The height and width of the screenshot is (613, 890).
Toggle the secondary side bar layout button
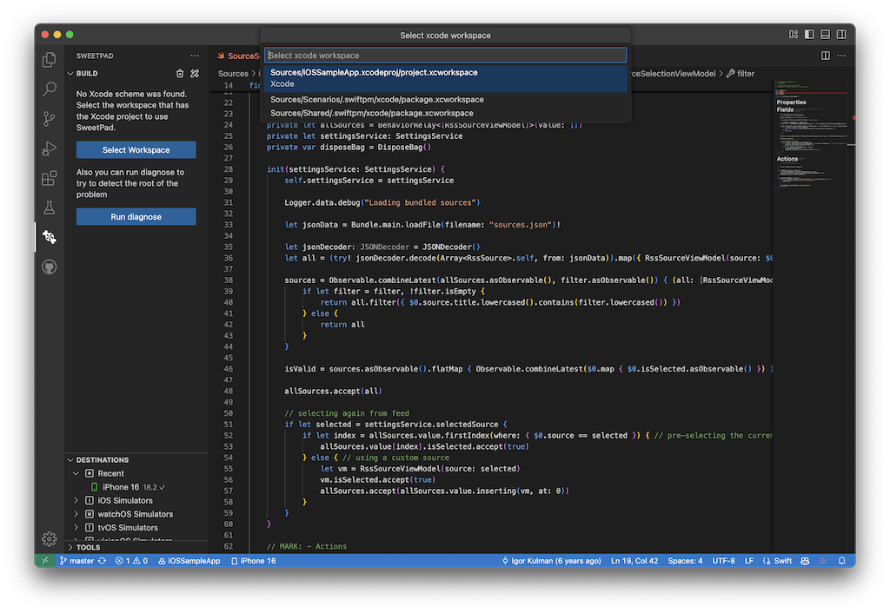(841, 35)
